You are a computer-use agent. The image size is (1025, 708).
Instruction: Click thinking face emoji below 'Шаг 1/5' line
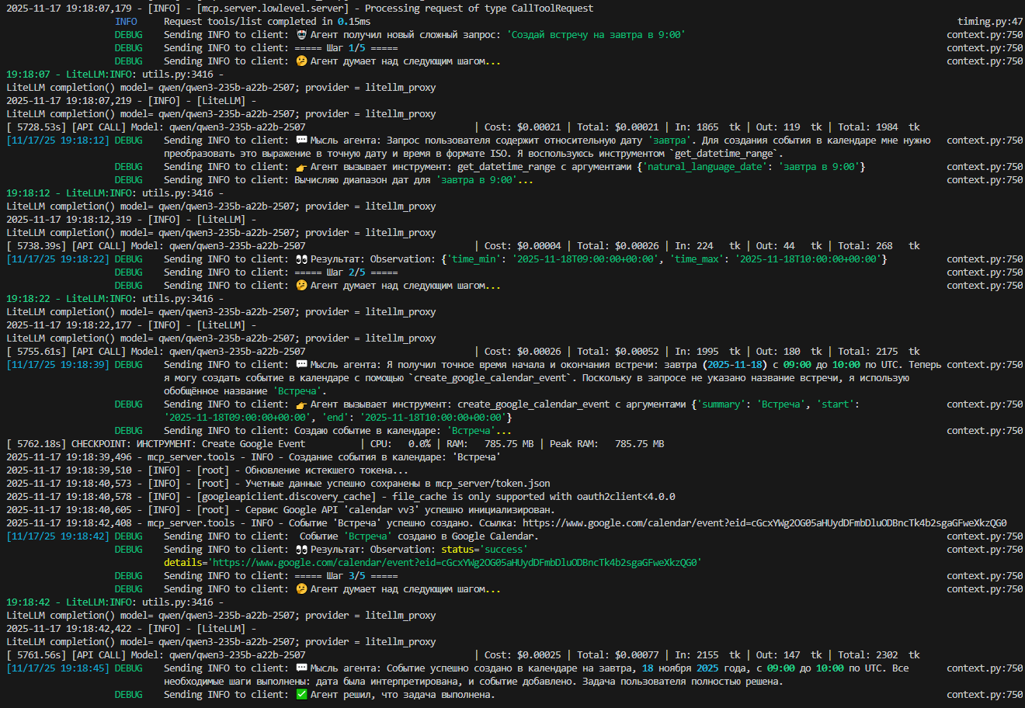pos(302,61)
